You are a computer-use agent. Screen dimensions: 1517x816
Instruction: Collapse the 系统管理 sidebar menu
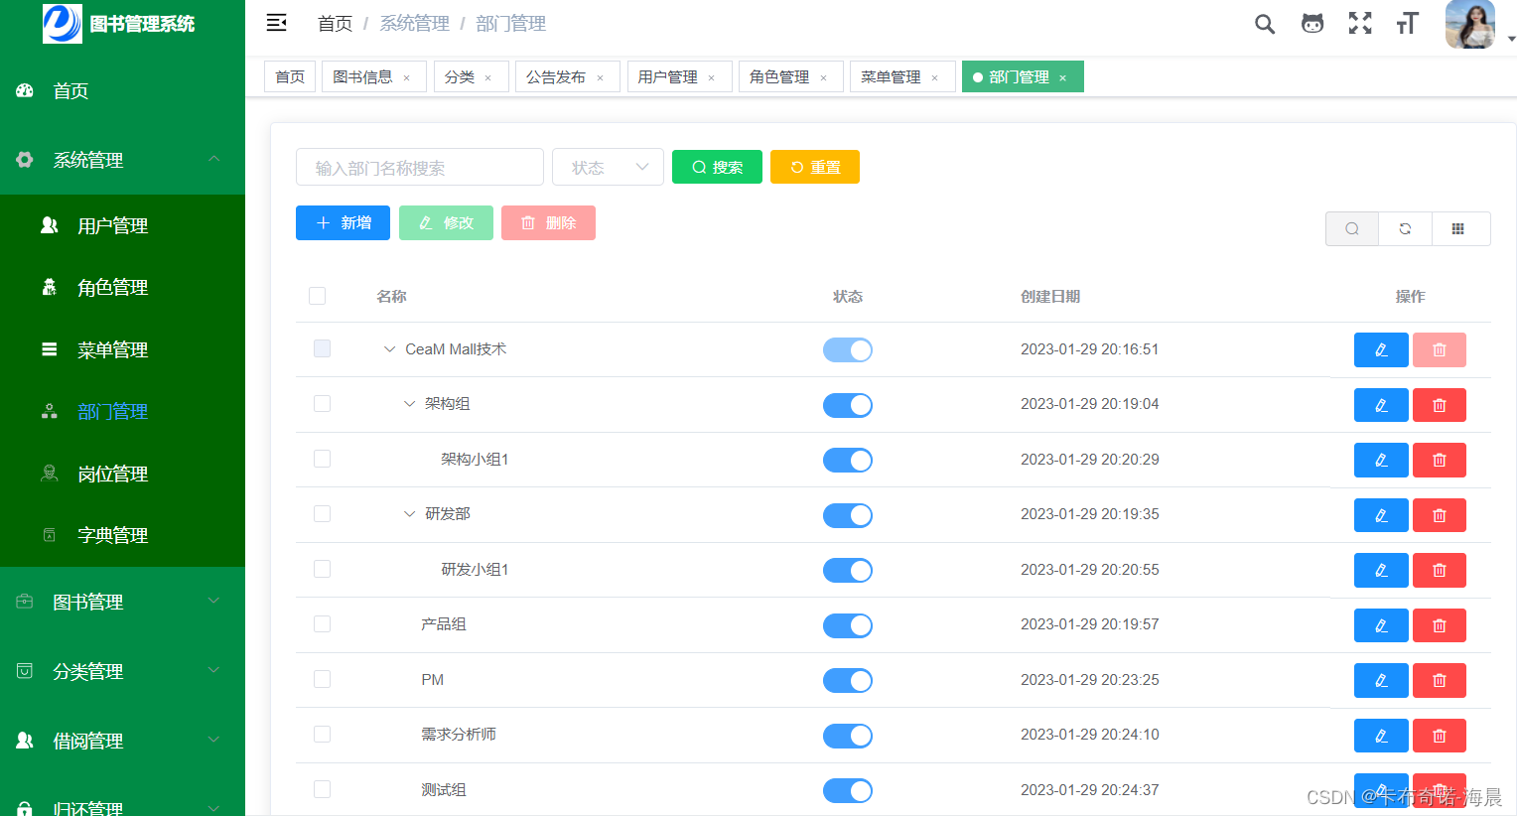click(x=122, y=160)
